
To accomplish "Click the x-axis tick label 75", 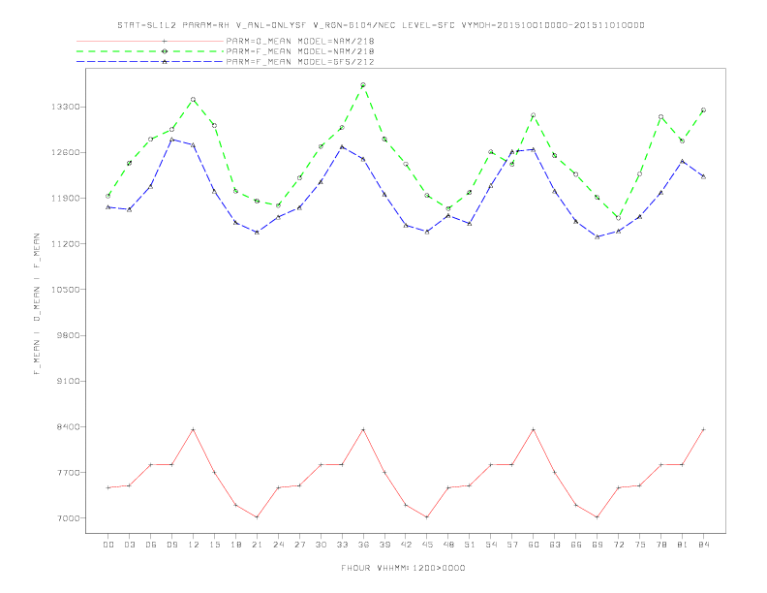I will pos(639,545).
